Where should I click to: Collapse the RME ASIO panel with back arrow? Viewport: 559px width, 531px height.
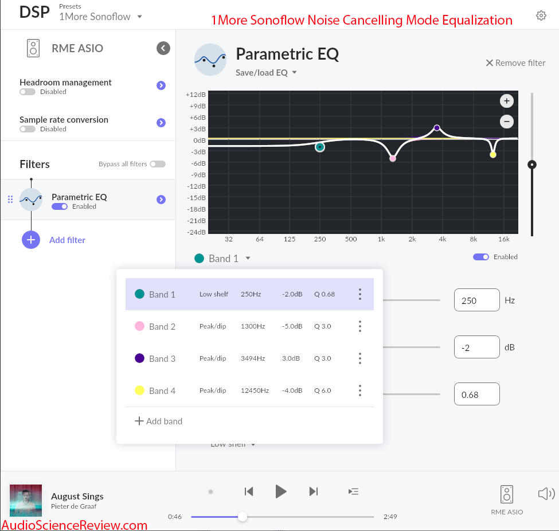[163, 48]
